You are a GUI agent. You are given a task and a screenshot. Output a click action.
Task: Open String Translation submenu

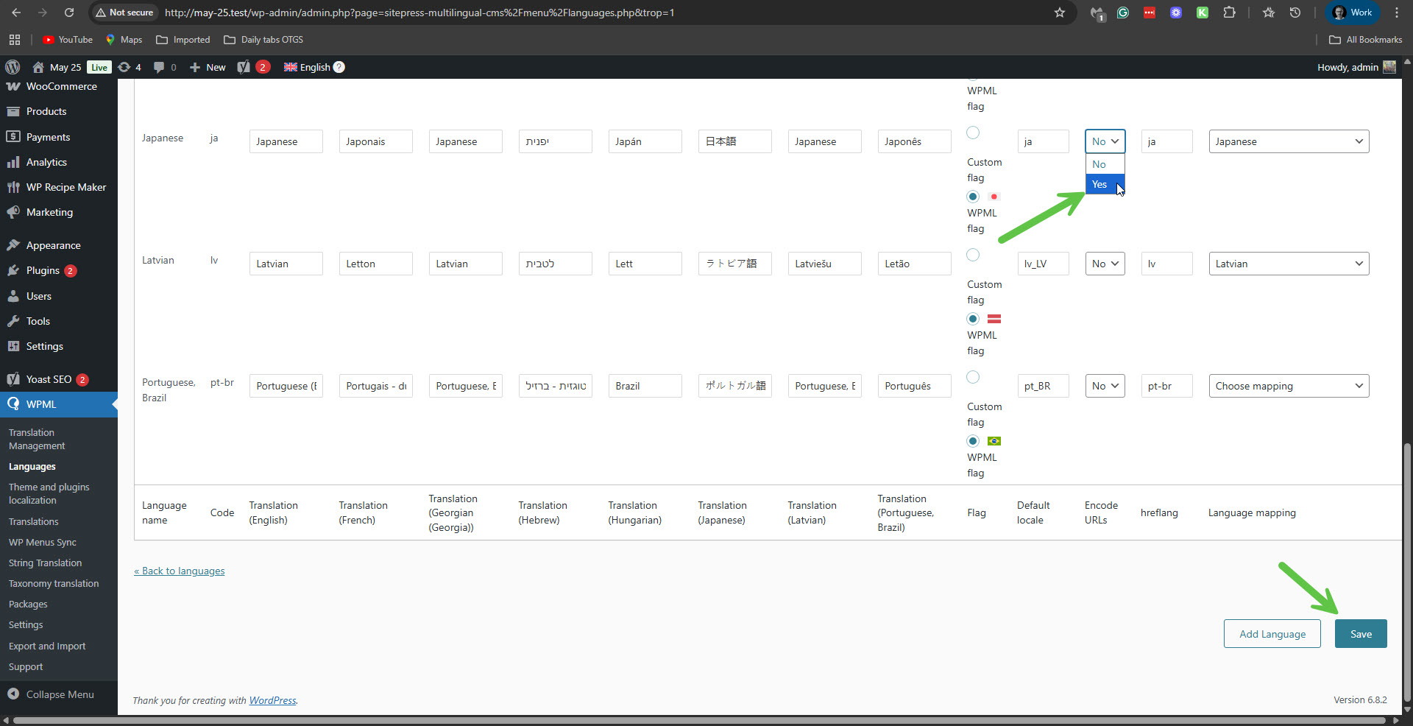tap(45, 563)
